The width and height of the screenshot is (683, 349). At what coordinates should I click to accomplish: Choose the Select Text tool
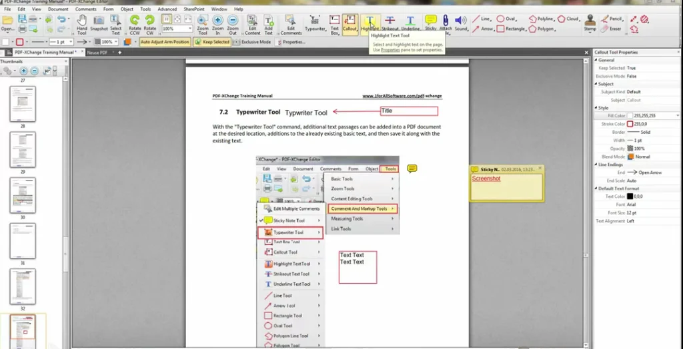point(115,25)
